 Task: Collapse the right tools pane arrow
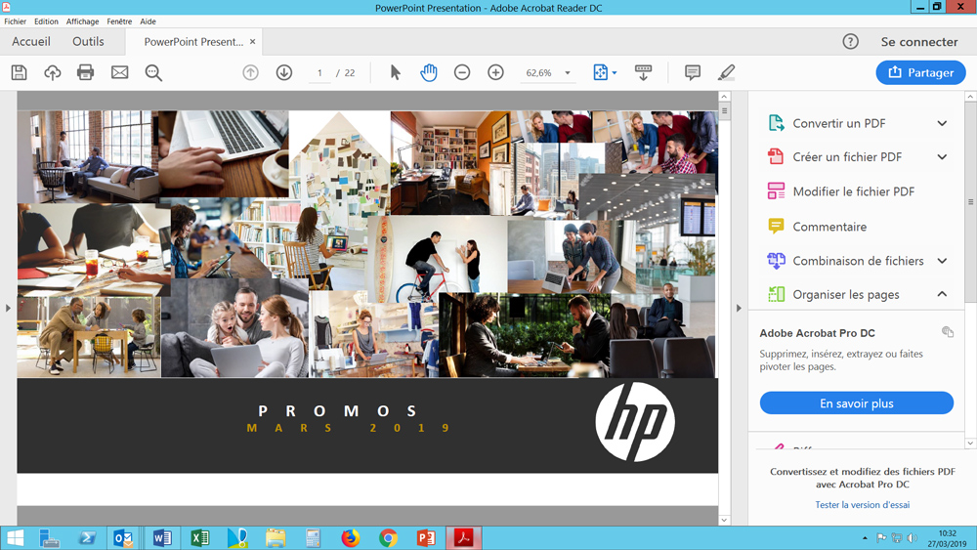739,308
